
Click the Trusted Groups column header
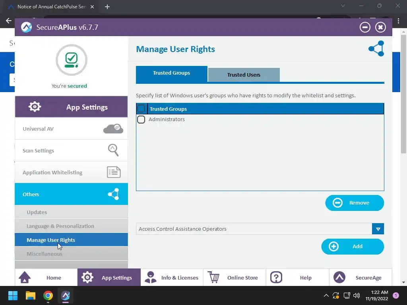(x=168, y=109)
